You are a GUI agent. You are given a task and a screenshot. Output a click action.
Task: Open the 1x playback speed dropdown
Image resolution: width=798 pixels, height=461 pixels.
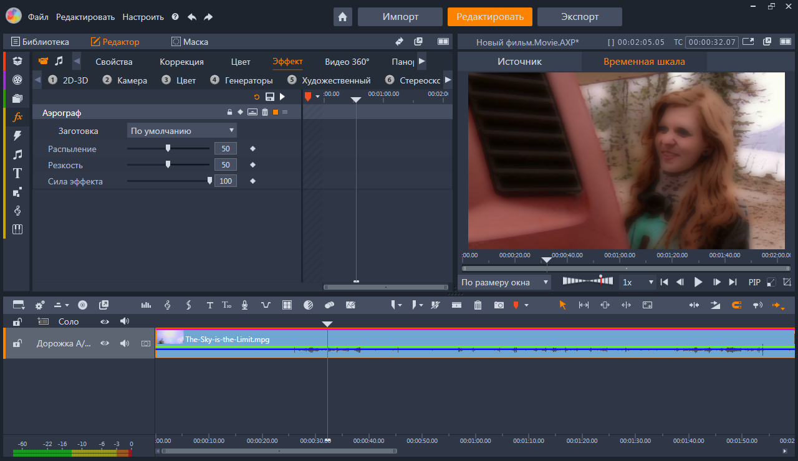tap(638, 282)
